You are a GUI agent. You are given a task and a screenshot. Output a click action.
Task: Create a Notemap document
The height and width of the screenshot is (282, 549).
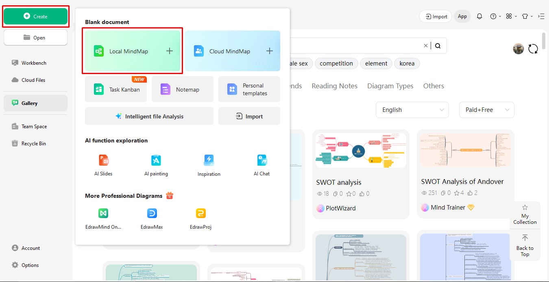tap(183, 89)
